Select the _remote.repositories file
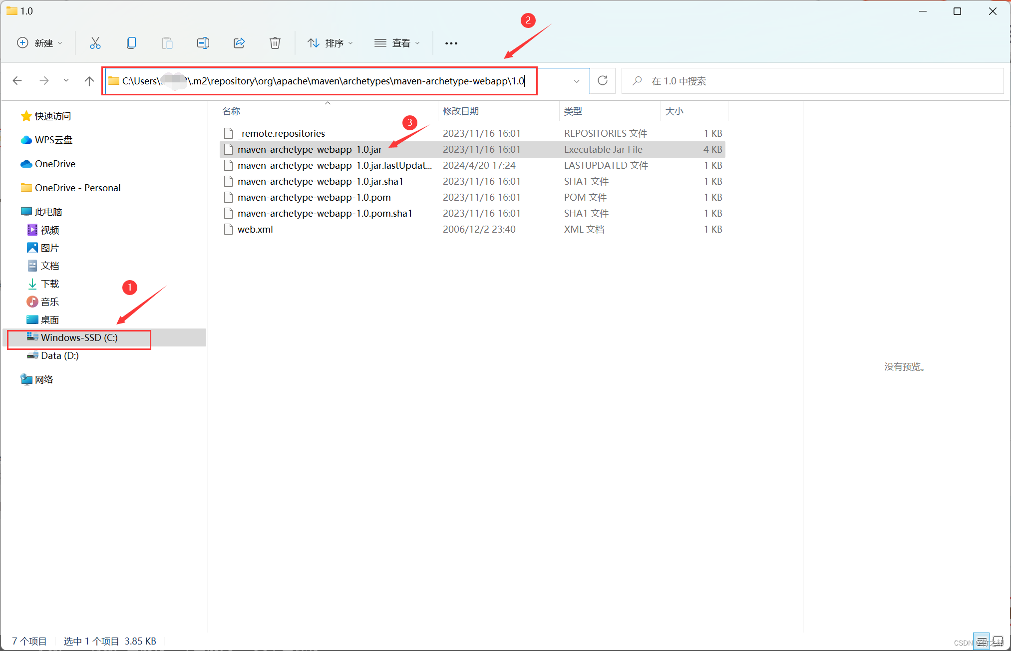 [x=472, y=133]
